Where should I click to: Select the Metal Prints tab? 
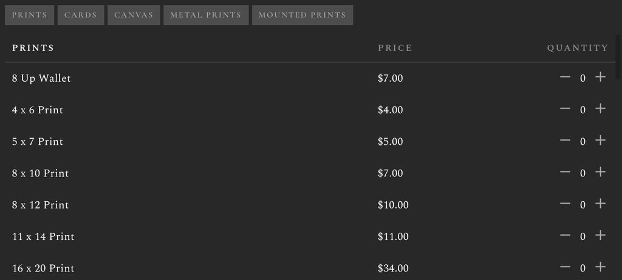tap(206, 15)
